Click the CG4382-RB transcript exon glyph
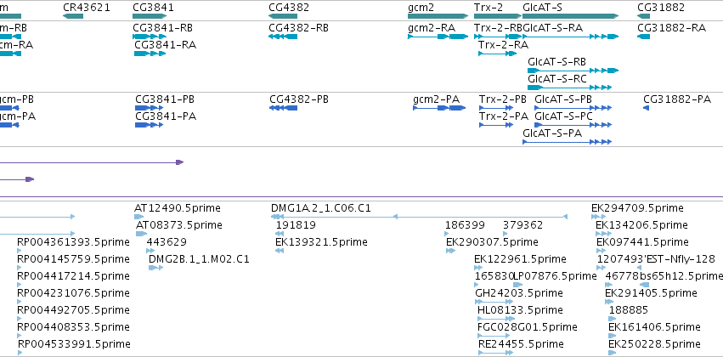723x357 pixels. [x=283, y=37]
